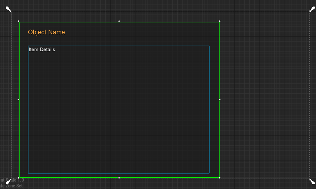Click the top-left canvas anchor handle
This screenshot has height=189, width=316.
point(8,9)
